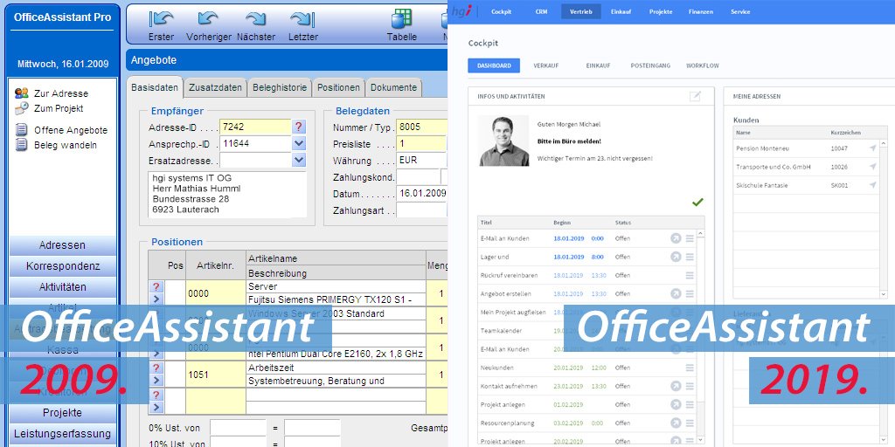Open the Ansprechp.-ID dropdown arrow
The image size is (895, 447).
pos(299,143)
